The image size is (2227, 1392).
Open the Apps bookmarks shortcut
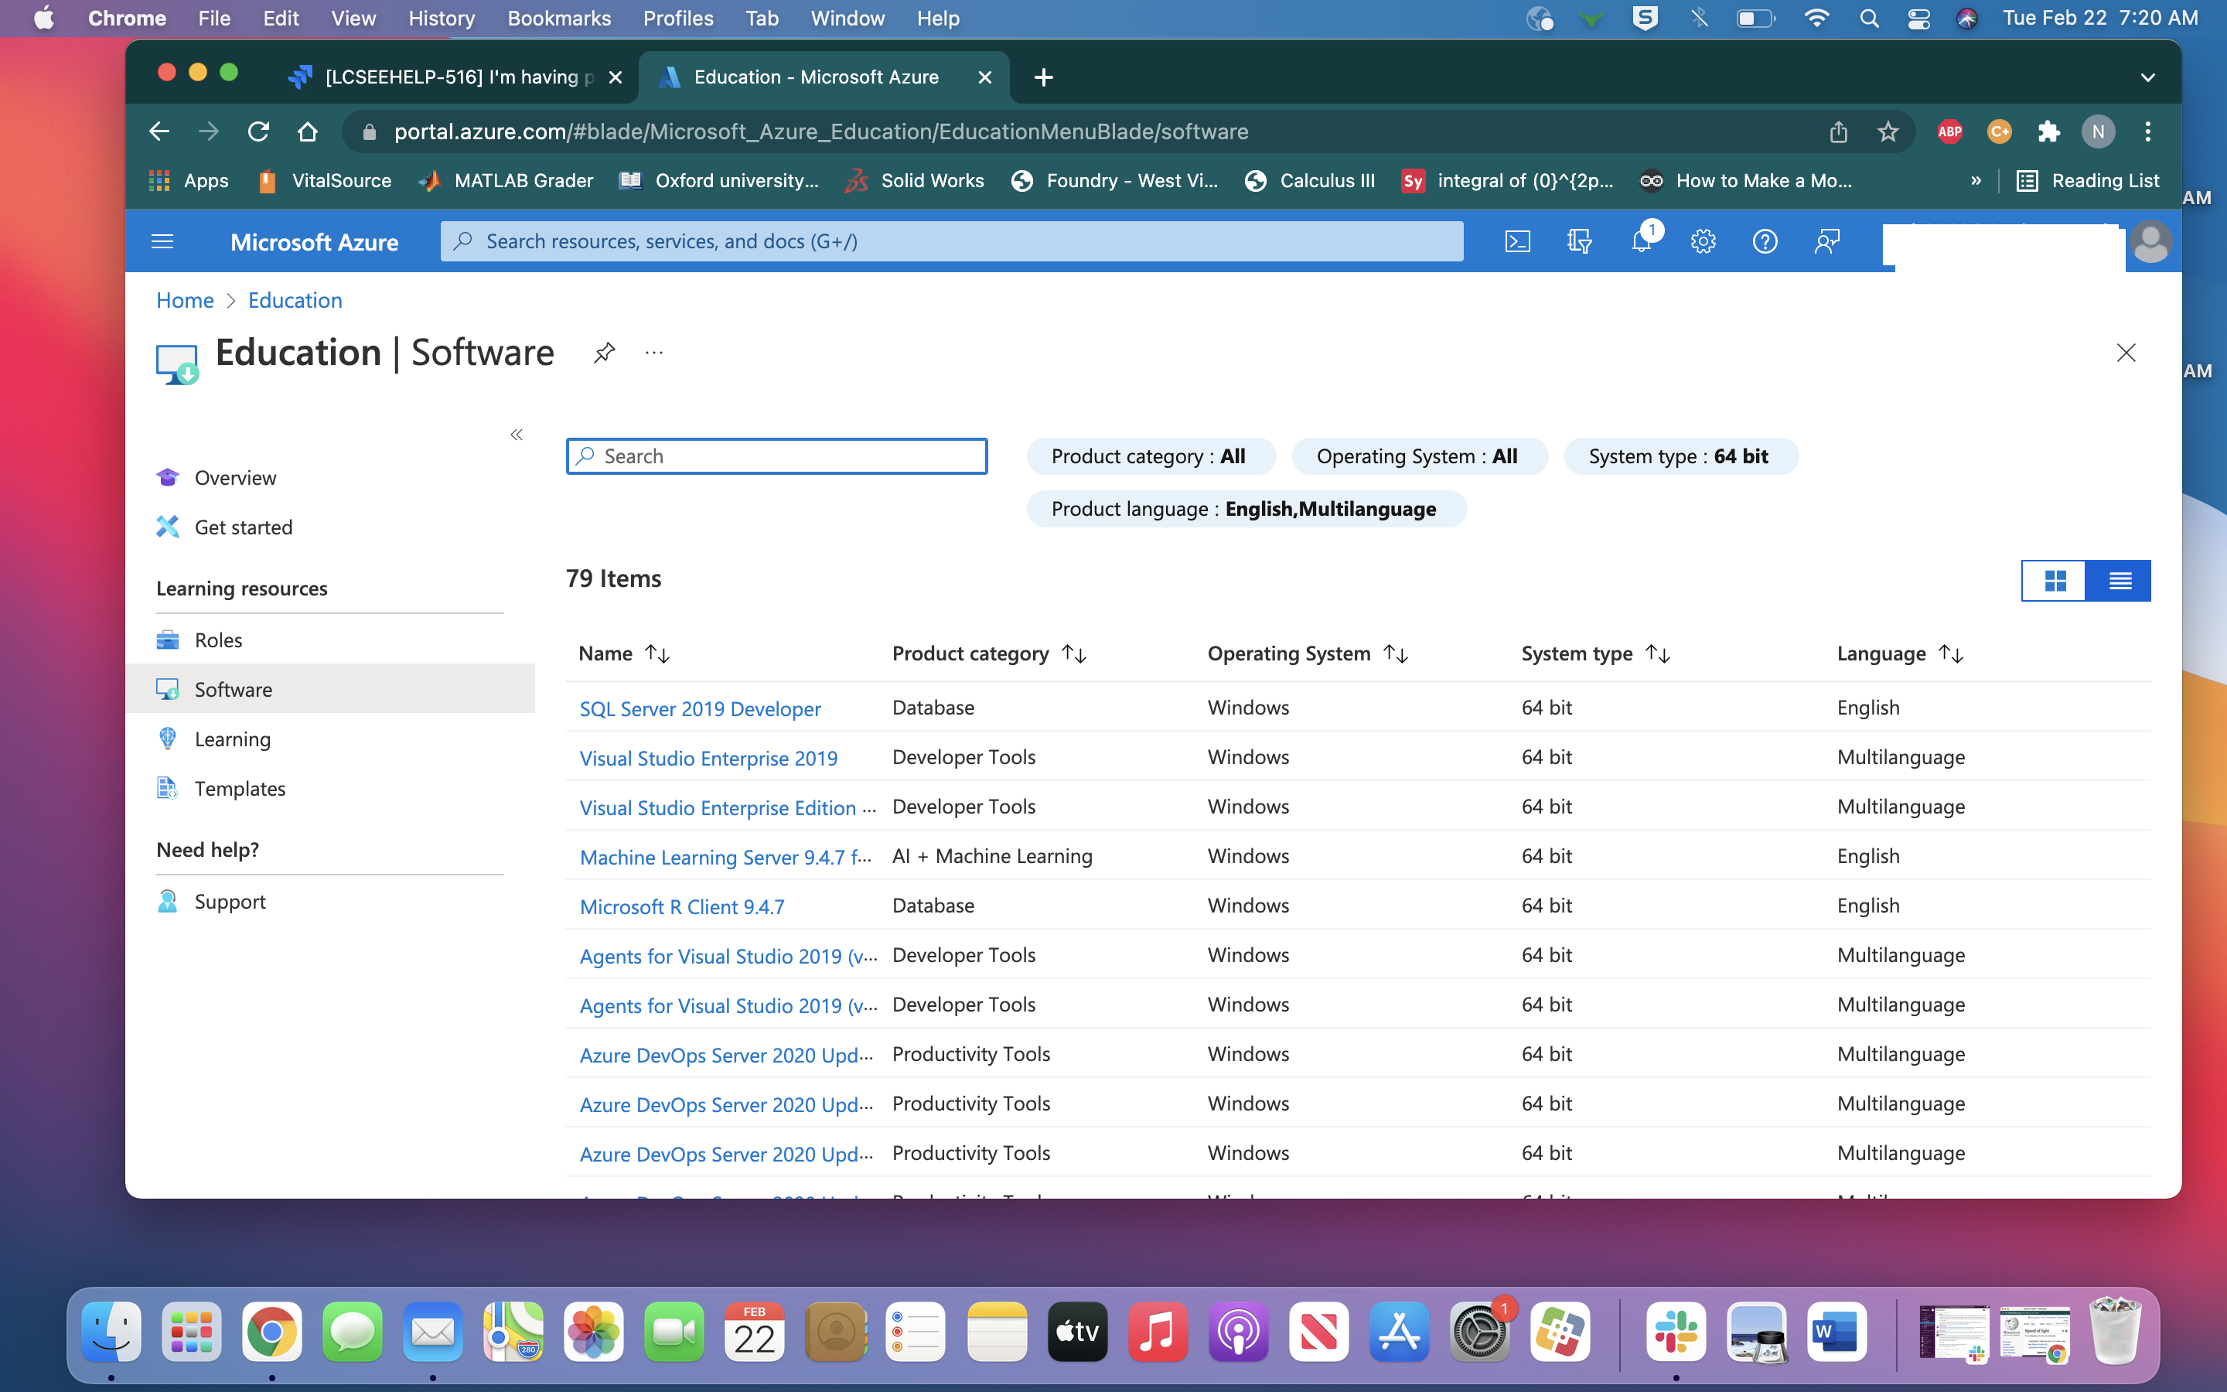click(x=189, y=180)
